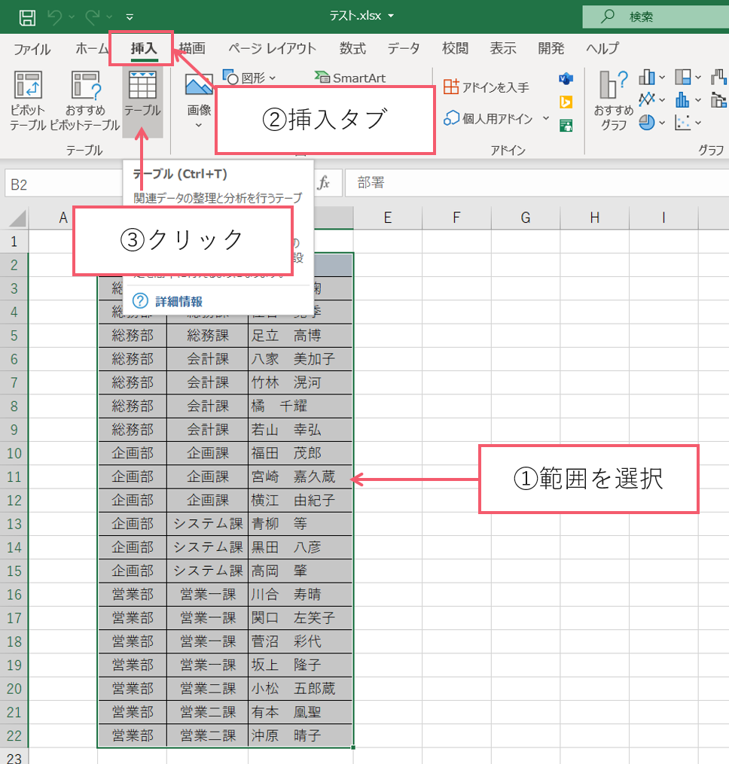This screenshot has height=764, width=729.
Task: Click the People Graph add-in icon
Action: click(566, 125)
